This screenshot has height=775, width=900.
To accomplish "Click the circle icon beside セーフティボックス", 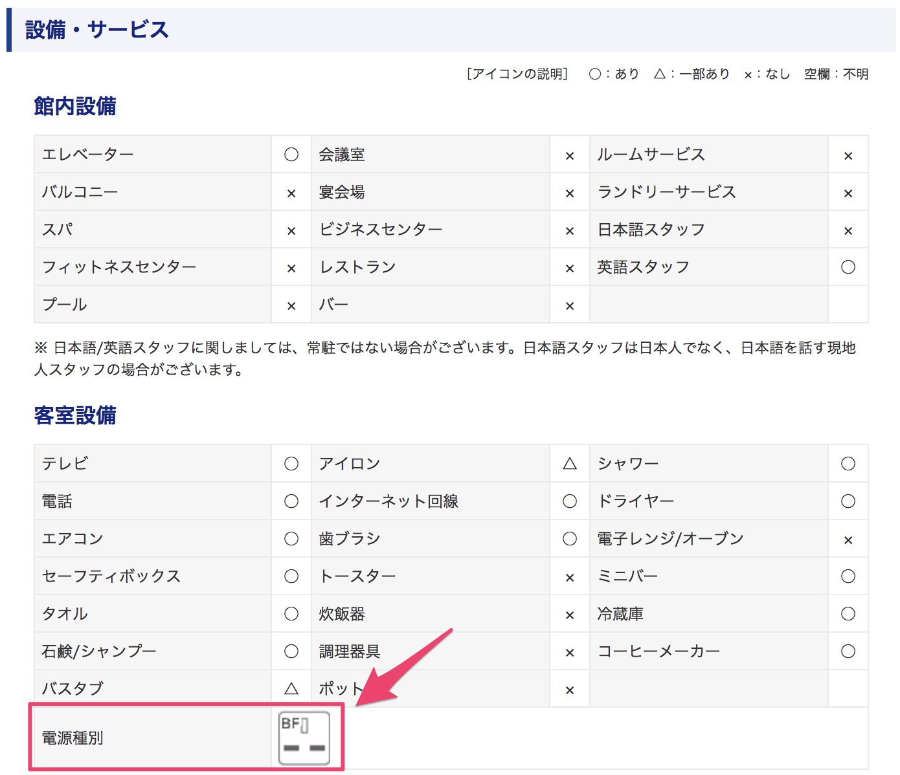I will point(291,576).
